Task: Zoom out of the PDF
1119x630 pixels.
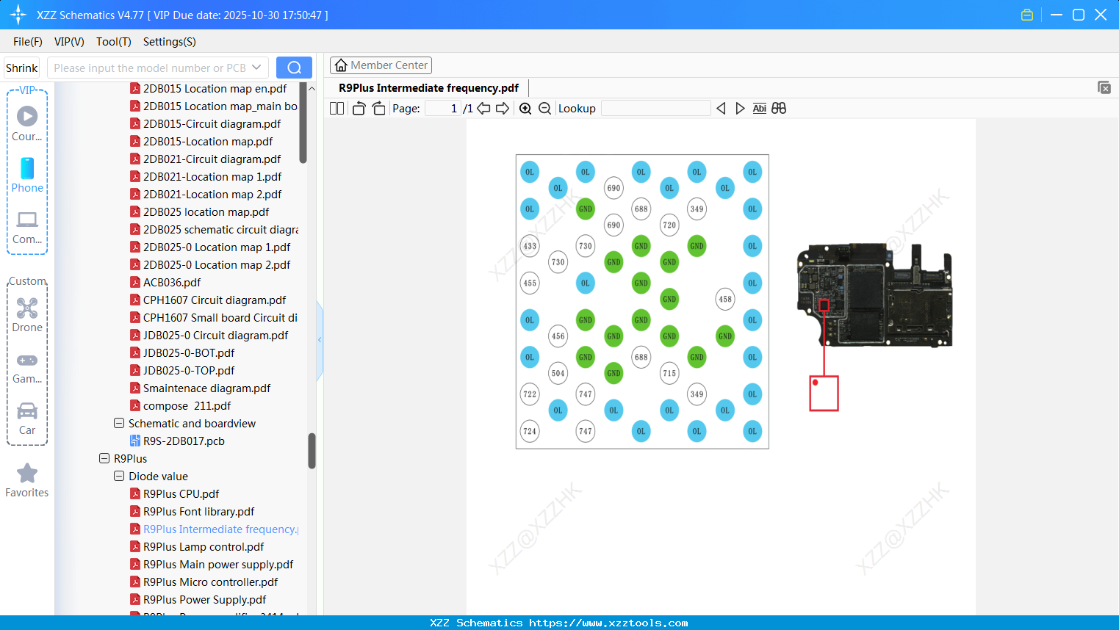Action: click(x=544, y=109)
